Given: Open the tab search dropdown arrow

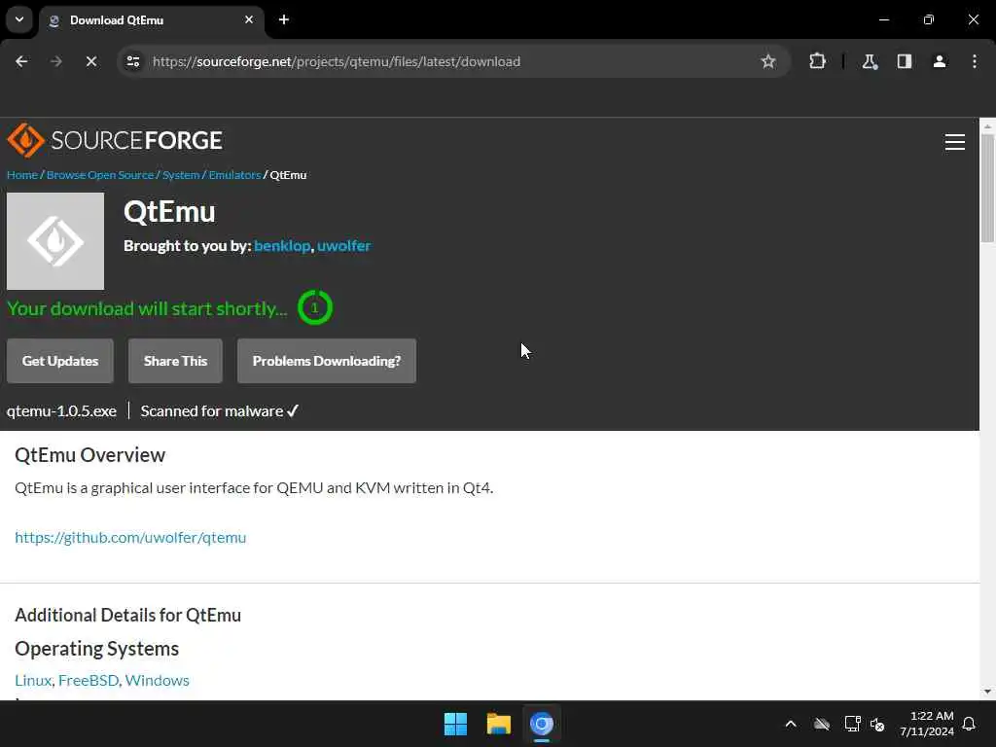Looking at the screenshot, I should [x=19, y=19].
